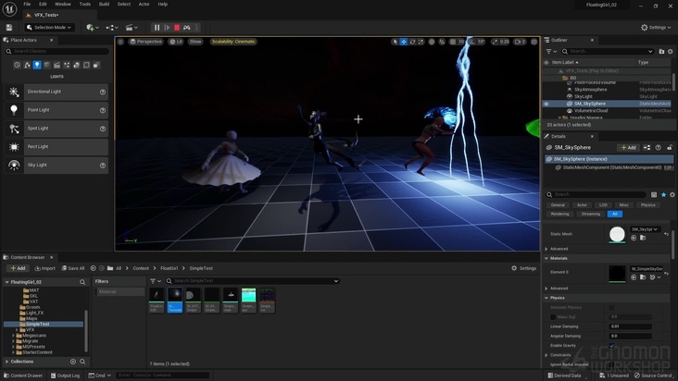The height and width of the screenshot is (381, 678).
Task: Open the Build menu
Action: (104, 4)
